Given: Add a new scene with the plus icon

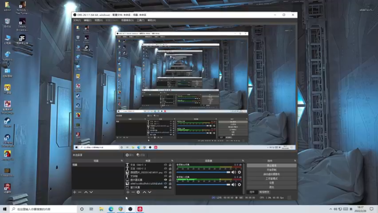Looking at the screenshot, I should (x=75, y=192).
